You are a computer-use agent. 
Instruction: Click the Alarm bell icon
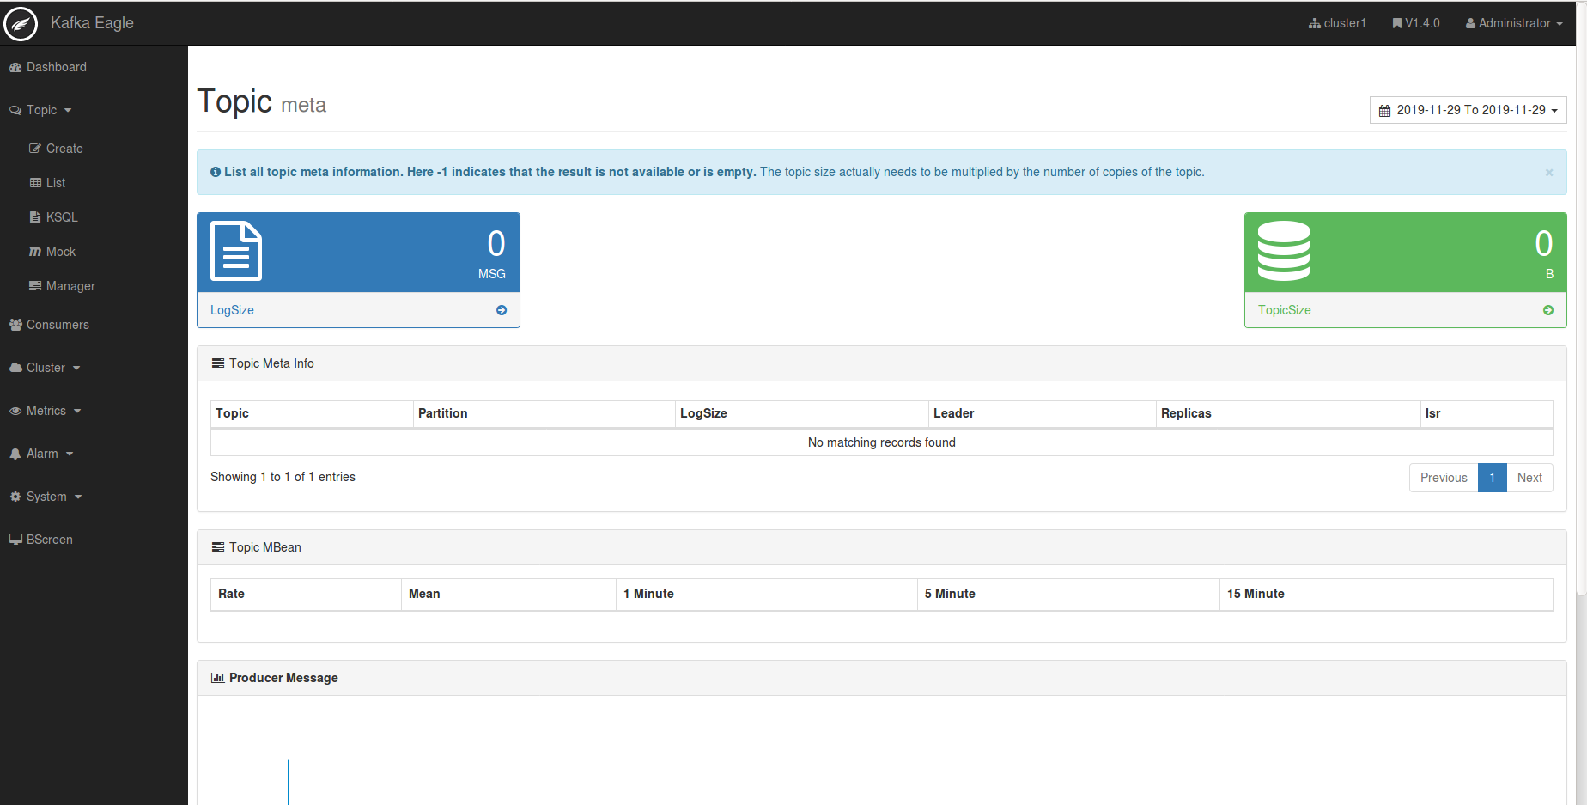point(15,454)
